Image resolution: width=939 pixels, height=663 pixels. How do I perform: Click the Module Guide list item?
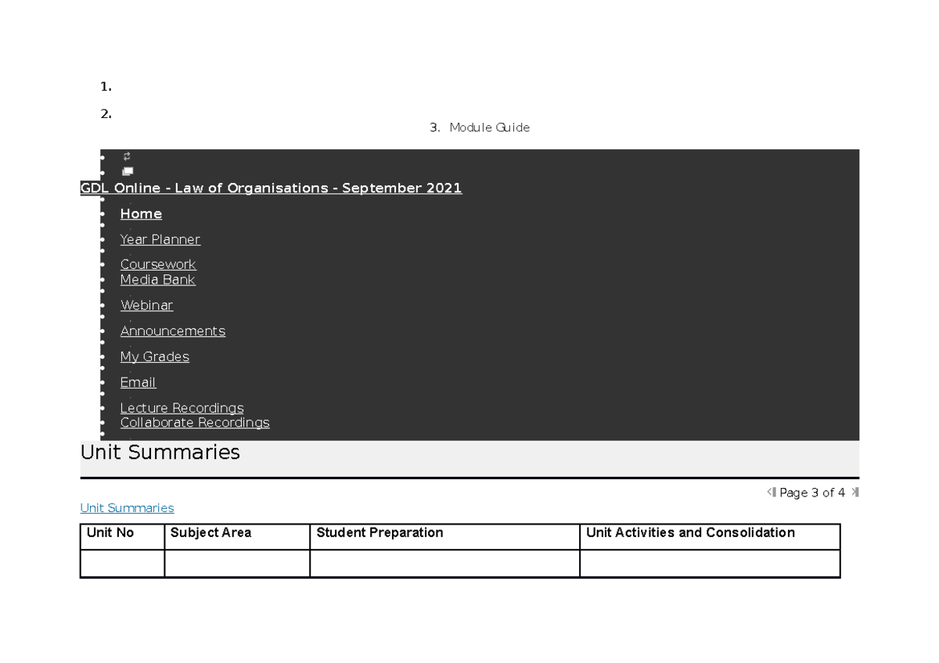[489, 127]
